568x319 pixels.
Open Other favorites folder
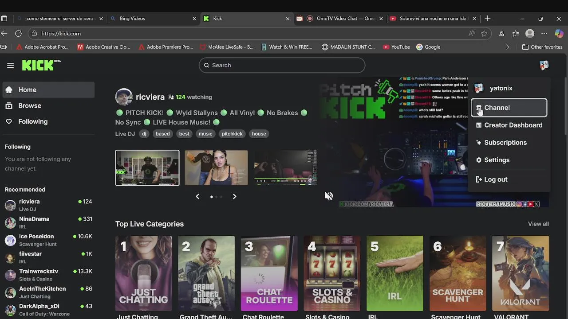coord(542,47)
